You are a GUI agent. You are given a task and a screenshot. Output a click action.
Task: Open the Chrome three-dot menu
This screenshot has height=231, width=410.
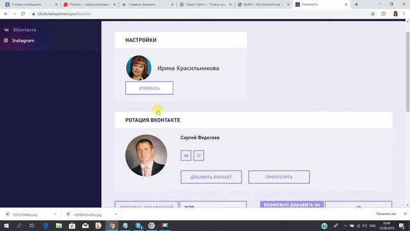404,14
